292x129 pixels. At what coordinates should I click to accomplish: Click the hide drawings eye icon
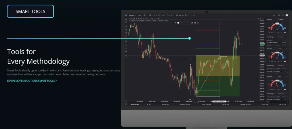[x=183, y=15]
